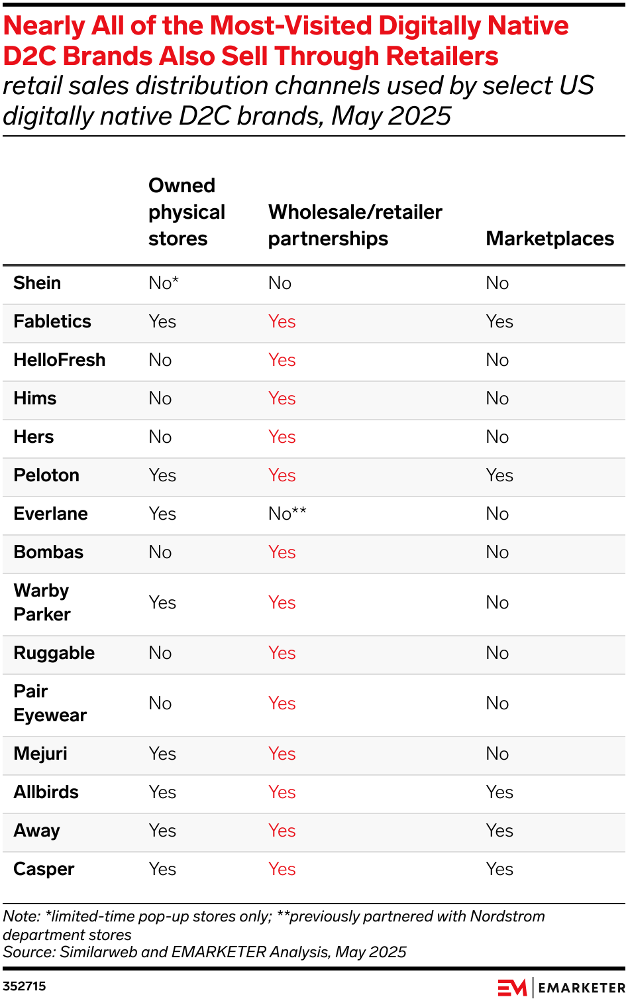Click the Peloton row label
The image size is (628, 1001).
pyautogui.click(x=46, y=475)
